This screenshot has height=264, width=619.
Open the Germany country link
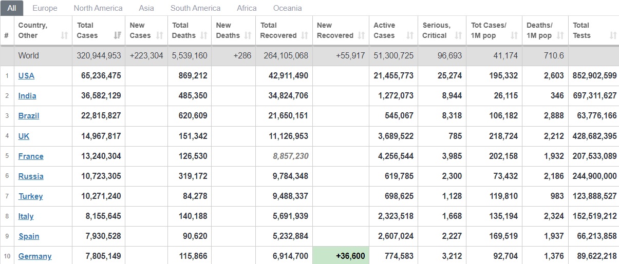[35, 256]
